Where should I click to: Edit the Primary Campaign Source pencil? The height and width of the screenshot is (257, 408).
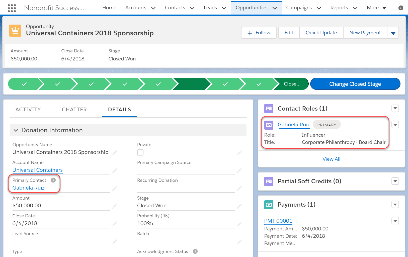(239, 170)
